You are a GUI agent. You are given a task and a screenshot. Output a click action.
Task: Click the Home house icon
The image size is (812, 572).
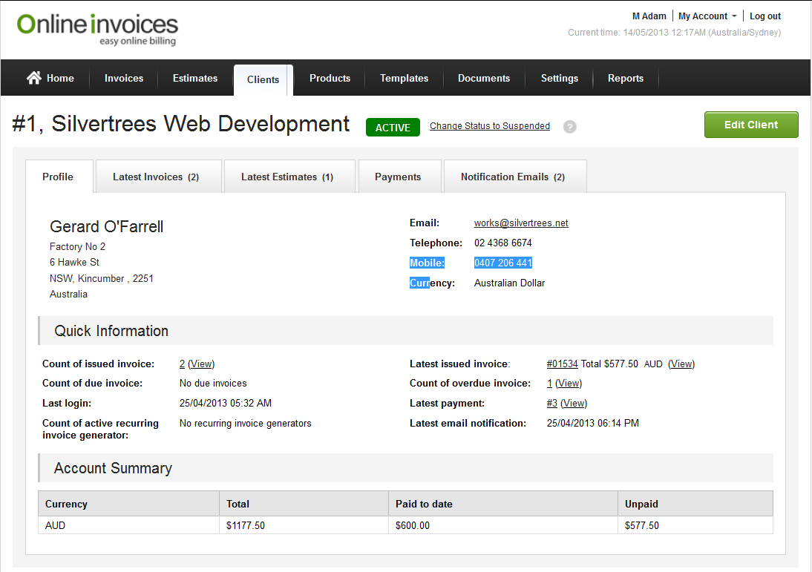(x=33, y=78)
